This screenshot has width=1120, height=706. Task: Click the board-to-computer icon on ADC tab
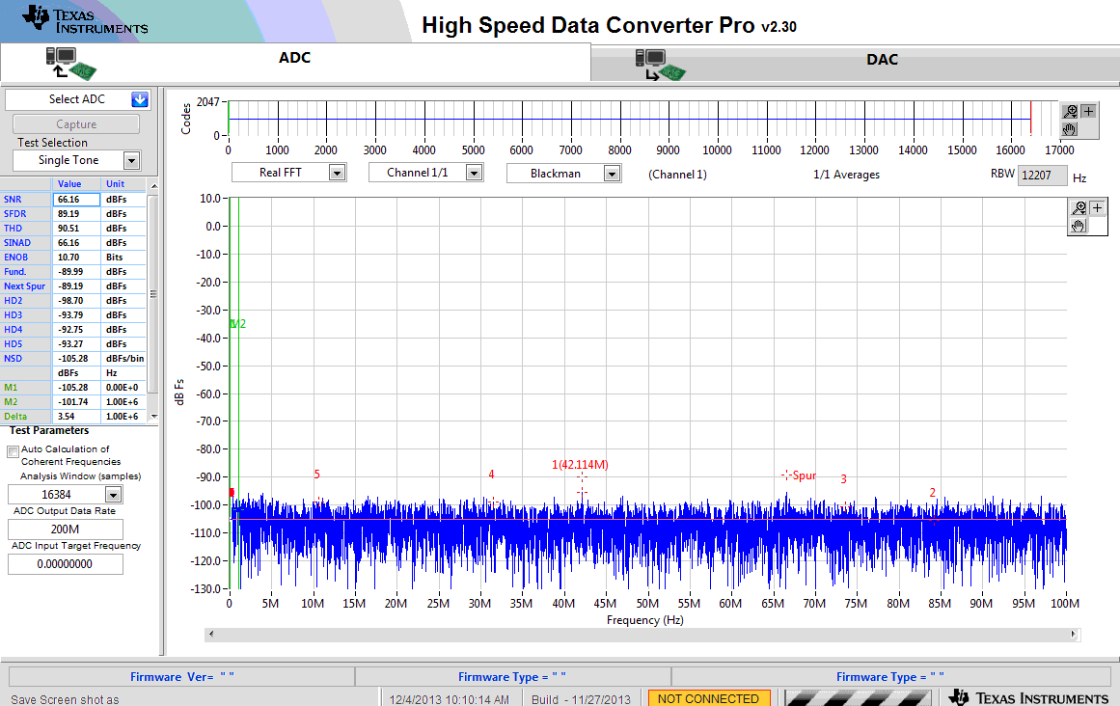70,64
